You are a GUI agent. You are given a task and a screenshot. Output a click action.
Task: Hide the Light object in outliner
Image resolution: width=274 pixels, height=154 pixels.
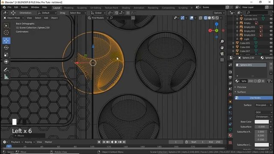tap(271, 39)
